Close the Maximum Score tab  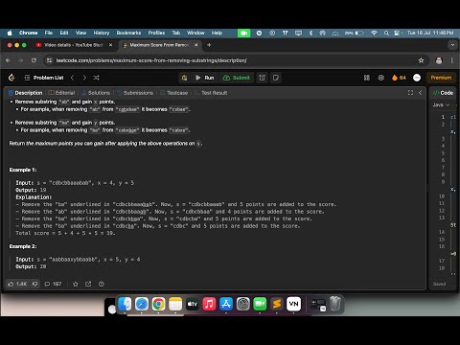click(x=196, y=45)
